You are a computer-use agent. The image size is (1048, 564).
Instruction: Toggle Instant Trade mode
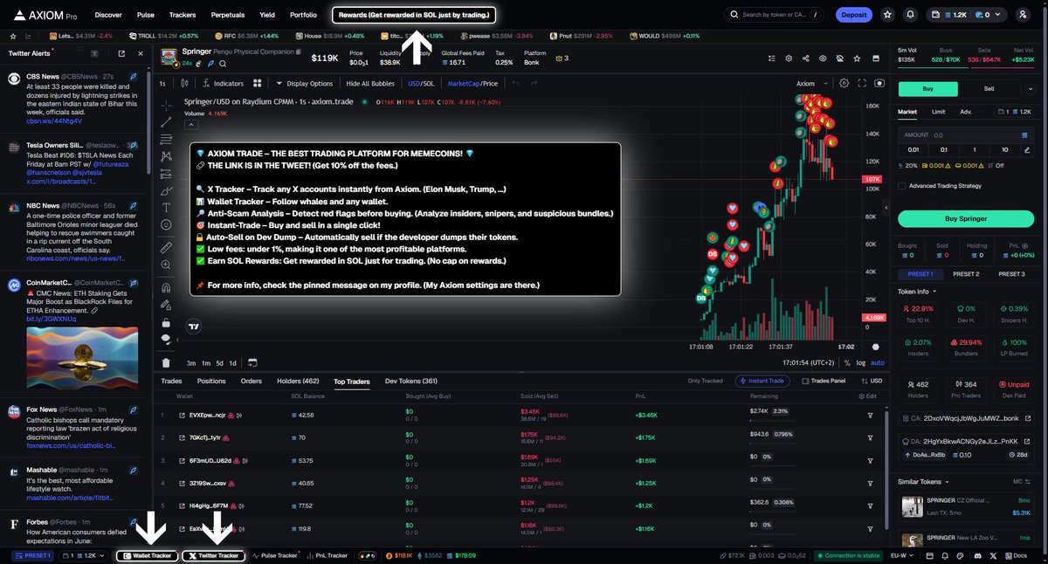click(763, 382)
